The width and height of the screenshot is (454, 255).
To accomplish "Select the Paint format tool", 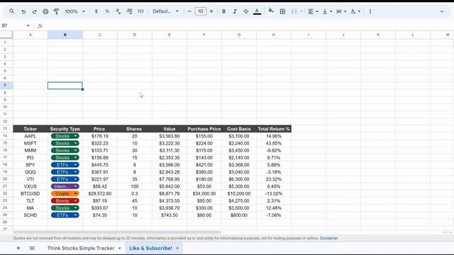I will coord(57,11).
